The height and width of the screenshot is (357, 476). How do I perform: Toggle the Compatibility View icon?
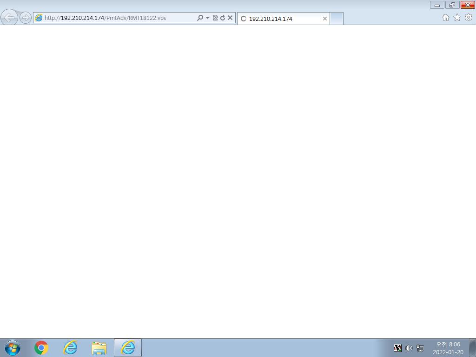click(215, 18)
